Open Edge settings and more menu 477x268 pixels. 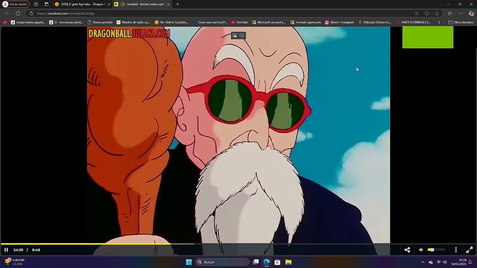click(x=461, y=13)
